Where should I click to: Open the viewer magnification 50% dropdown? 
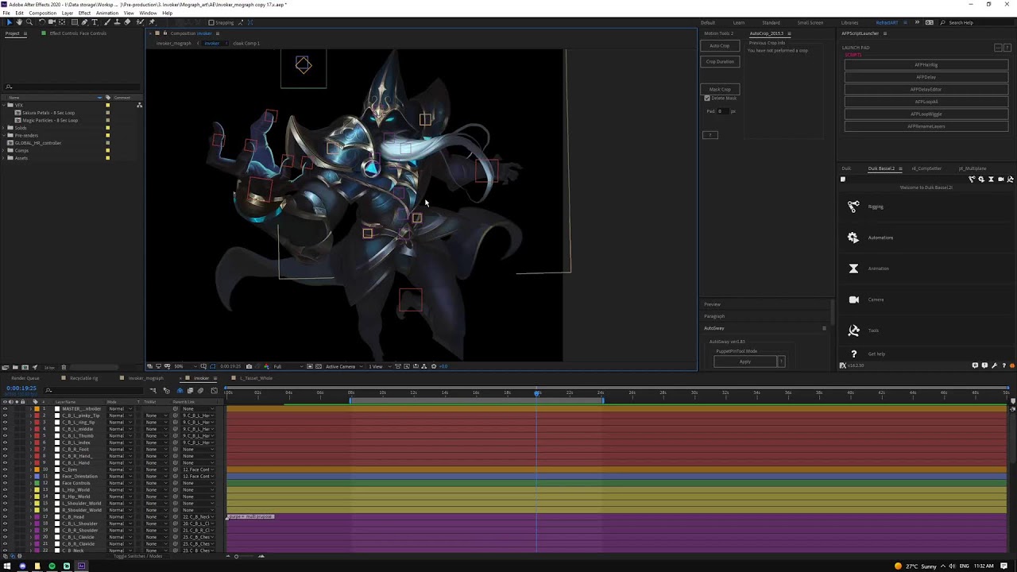click(184, 366)
